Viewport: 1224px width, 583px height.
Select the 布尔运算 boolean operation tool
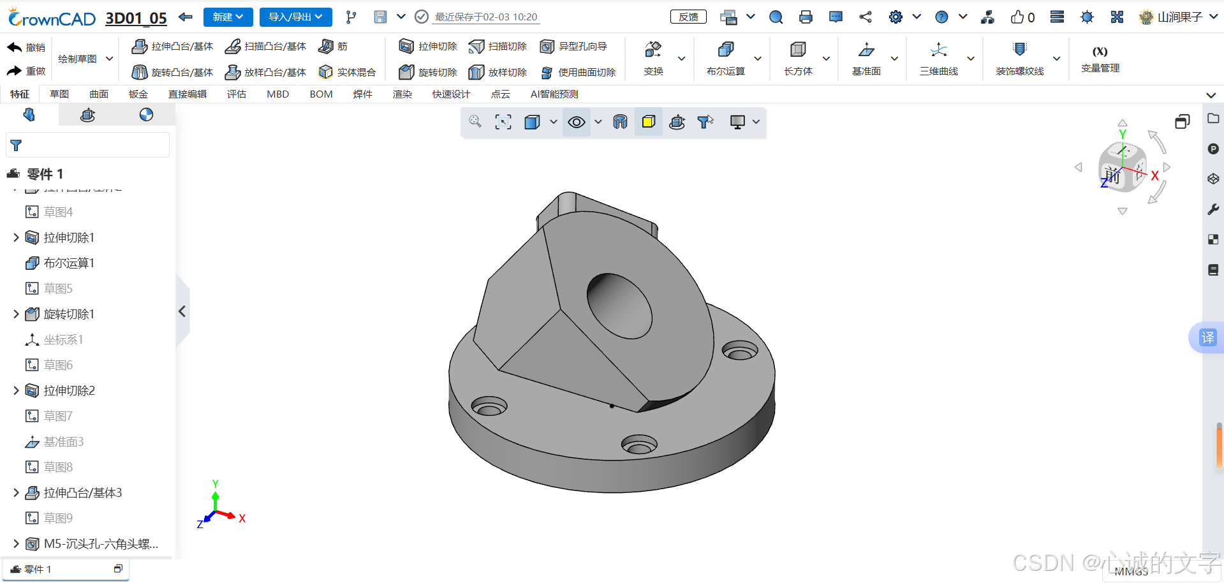coord(727,59)
